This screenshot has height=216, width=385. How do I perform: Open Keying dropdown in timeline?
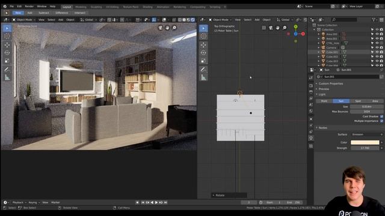pyautogui.click(x=34, y=203)
